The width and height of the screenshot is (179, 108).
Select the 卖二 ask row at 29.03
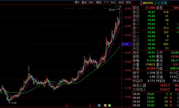(156, 24)
